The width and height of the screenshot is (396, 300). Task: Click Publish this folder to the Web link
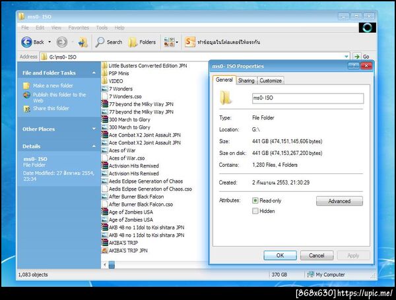pyautogui.click(x=59, y=98)
